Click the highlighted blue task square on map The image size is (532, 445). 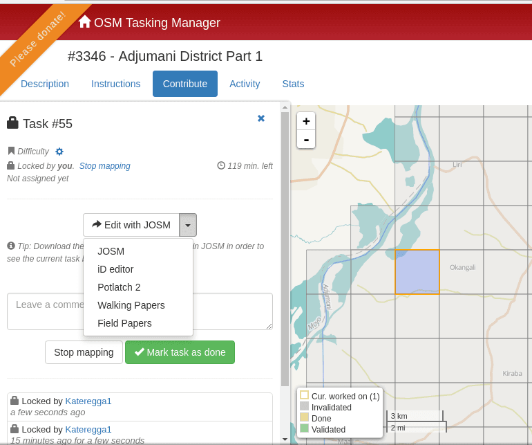(x=417, y=272)
